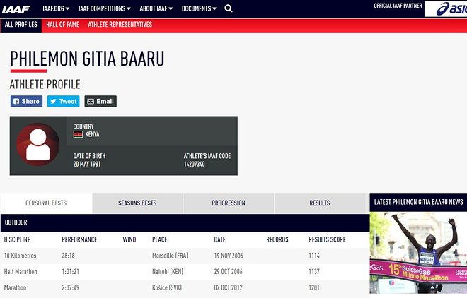The image size is (467, 298).
Task: Click the athlete placeholder avatar
Action: (38, 145)
